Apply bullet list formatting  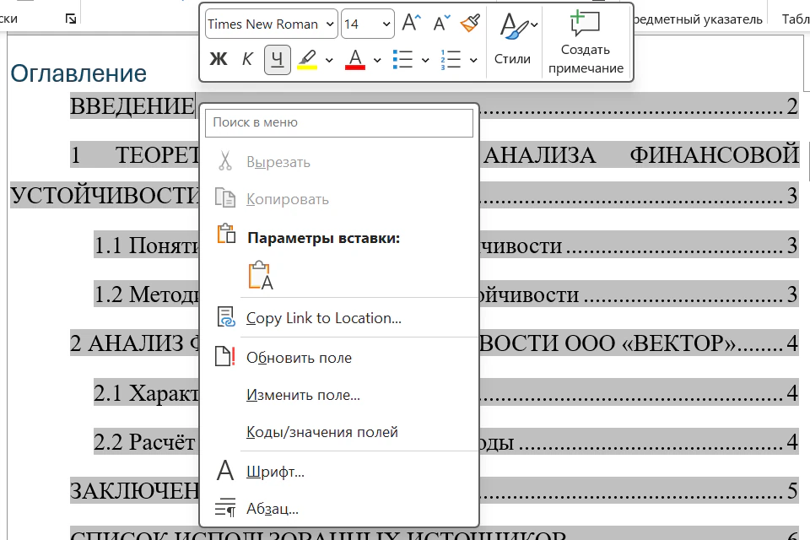[403, 59]
